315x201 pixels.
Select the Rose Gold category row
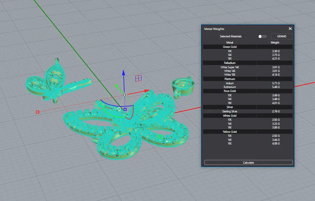coord(248,91)
